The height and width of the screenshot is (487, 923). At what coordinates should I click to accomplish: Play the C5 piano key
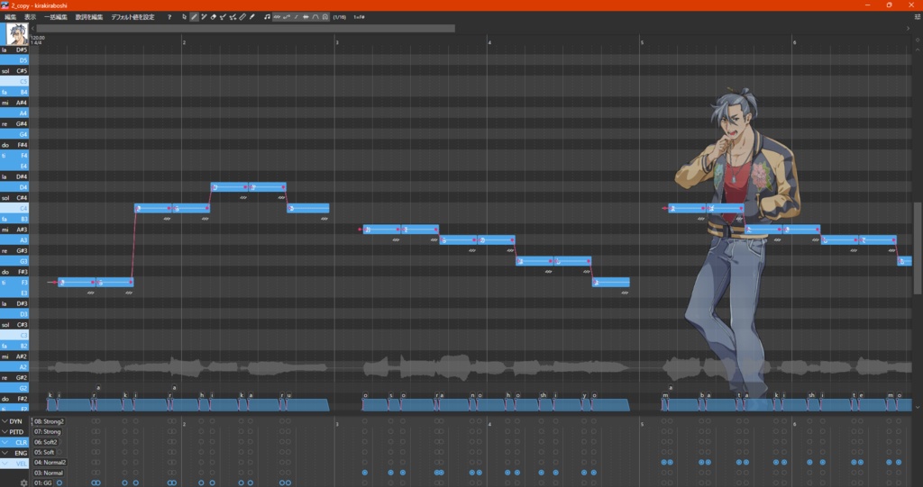(x=14, y=81)
